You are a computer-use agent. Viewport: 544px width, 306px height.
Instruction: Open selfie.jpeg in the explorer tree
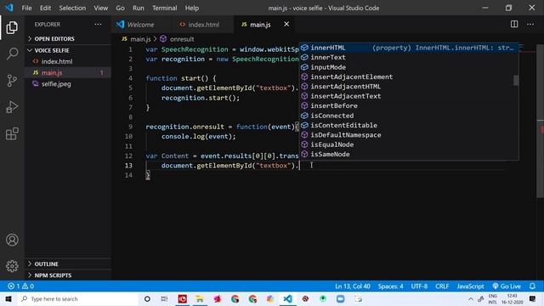pos(56,83)
